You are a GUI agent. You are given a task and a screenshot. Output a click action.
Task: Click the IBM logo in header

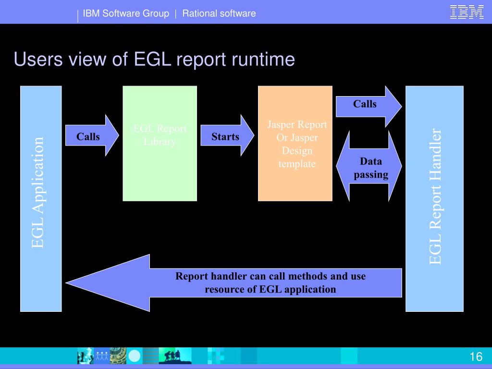click(x=467, y=12)
